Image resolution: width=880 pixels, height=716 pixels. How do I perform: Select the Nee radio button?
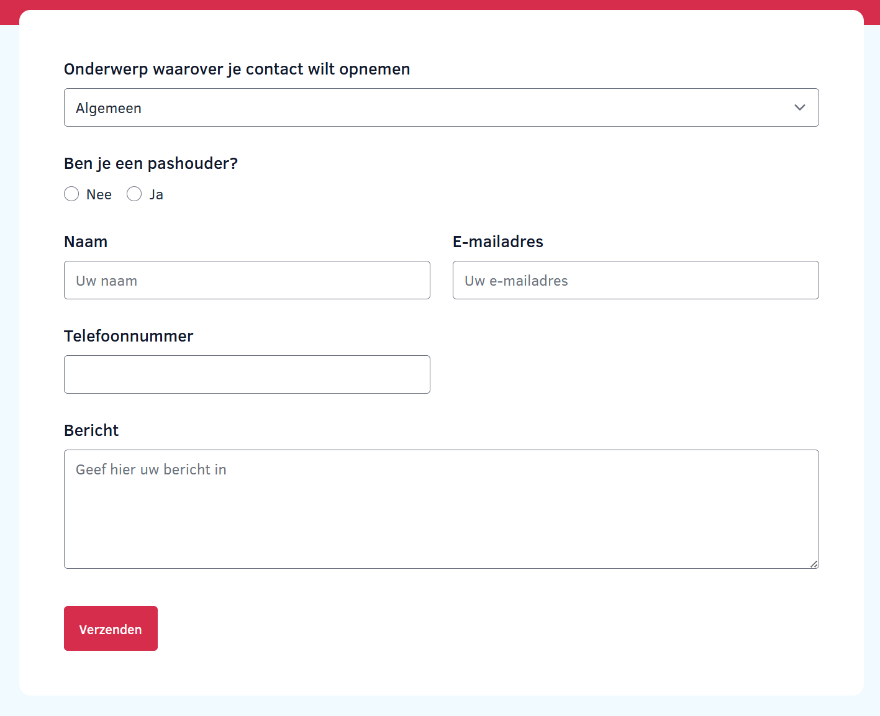71,194
